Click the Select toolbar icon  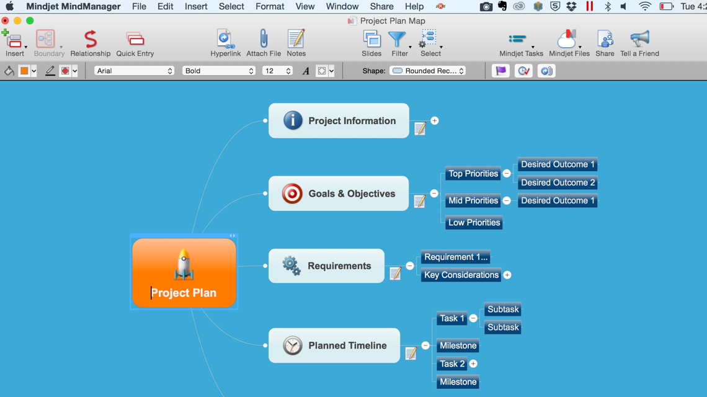tap(429, 39)
